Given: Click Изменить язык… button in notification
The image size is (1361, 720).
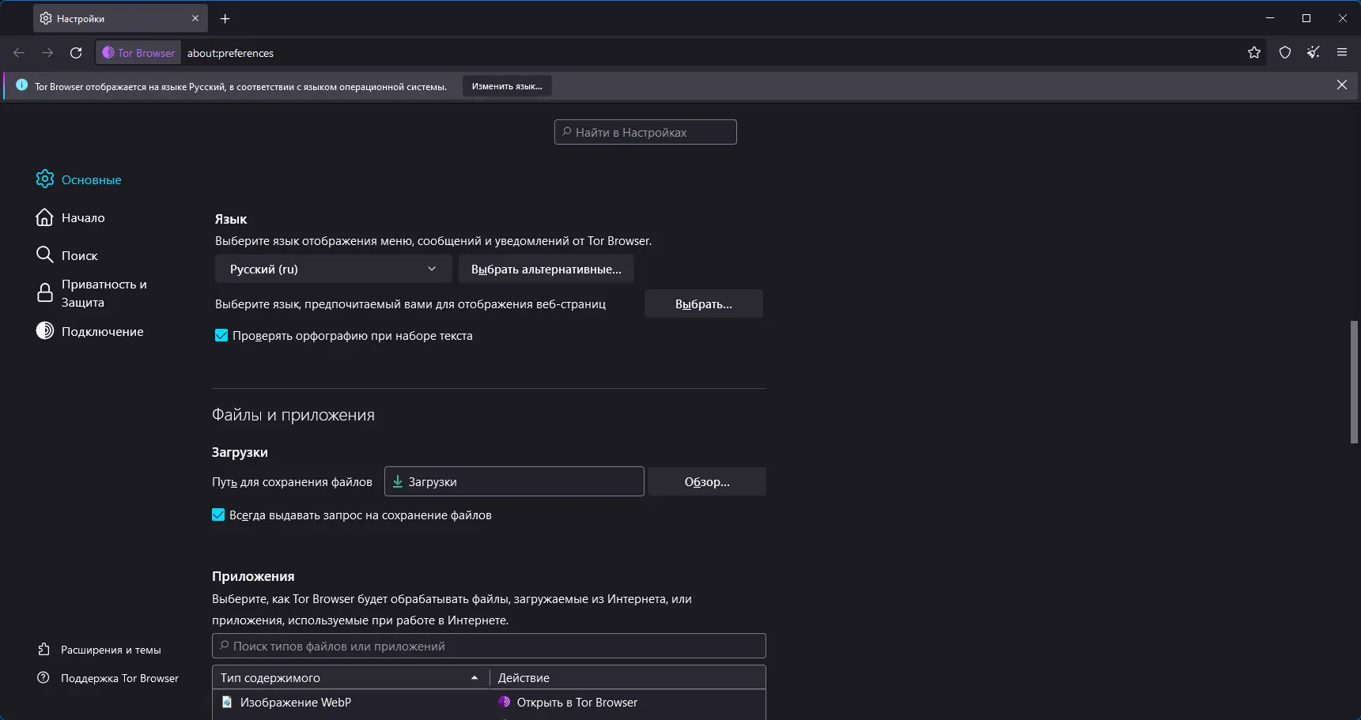Looking at the screenshot, I should [x=508, y=86].
